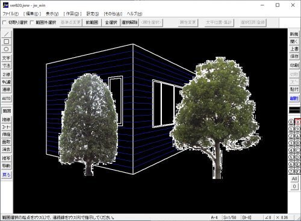Open paper size A-4 selector
This screenshot has height=221, width=301.
pos(214,217)
